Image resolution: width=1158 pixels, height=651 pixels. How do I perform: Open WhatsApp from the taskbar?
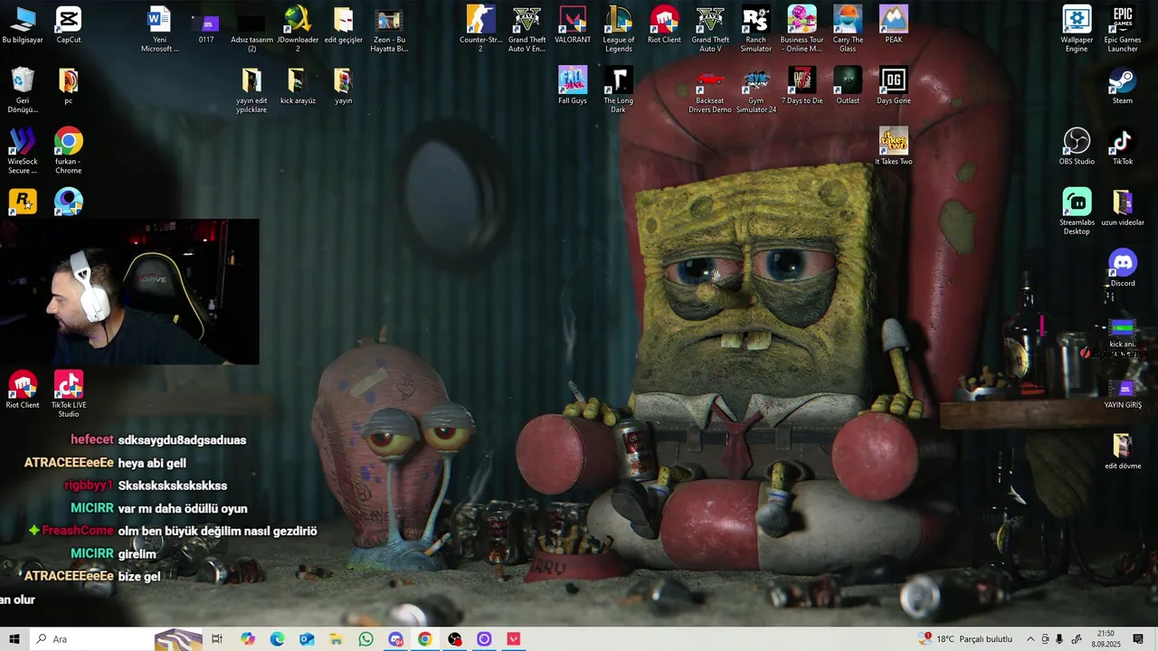click(365, 639)
